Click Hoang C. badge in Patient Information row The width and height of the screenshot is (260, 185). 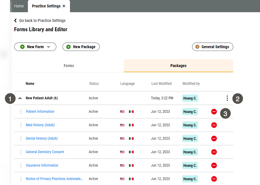[x=190, y=112]
